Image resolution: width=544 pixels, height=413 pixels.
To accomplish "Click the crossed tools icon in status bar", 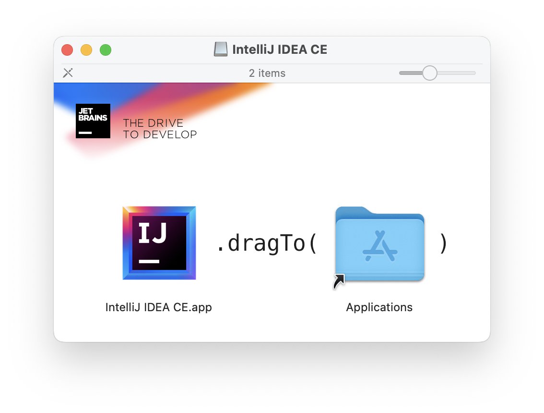I will click(x=68, y=73).
